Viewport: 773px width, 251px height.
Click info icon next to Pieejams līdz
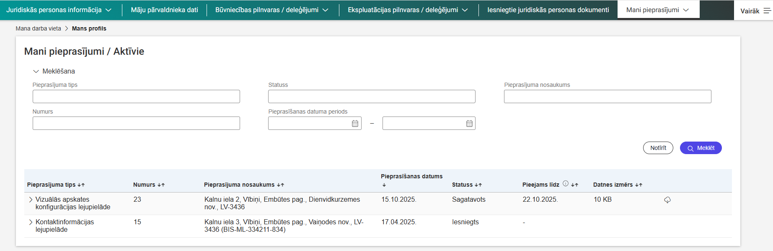click(x=566, y=184)
